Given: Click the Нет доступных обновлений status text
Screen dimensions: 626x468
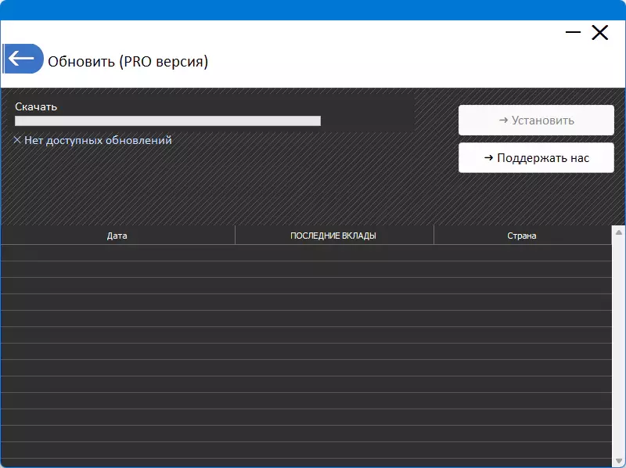Looking at the screenshot, I should click(x=98, y=140).
